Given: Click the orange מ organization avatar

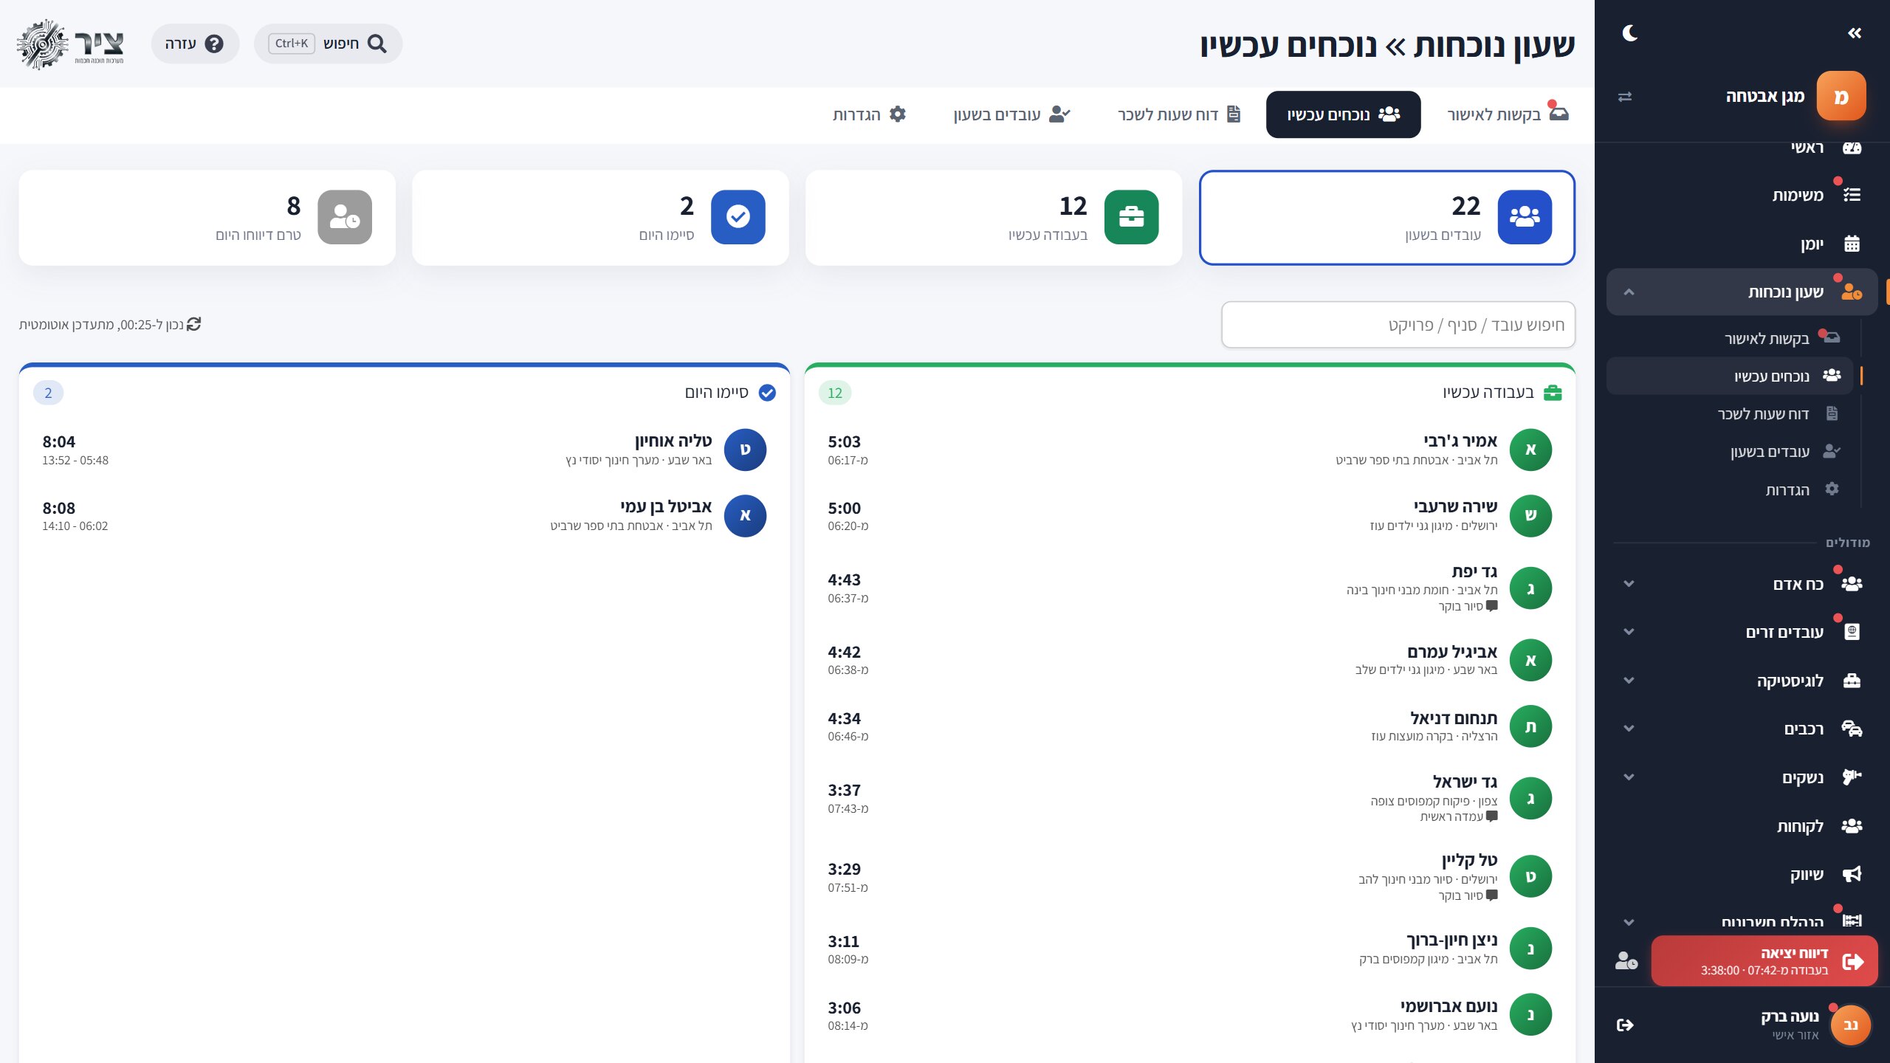Looking at the screenshot, I should pyautogui.click(x=1841, y=96).
